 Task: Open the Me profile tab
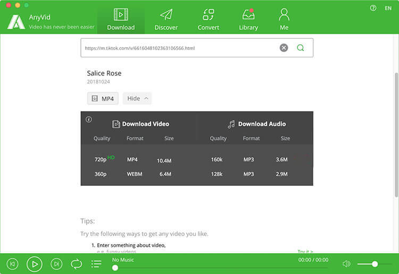(x=284, y=20)
